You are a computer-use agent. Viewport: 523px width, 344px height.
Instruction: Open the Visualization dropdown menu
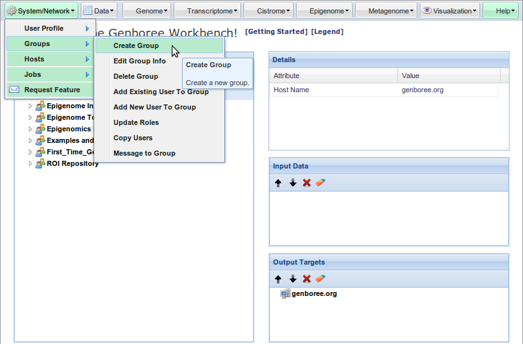tap(449, 11)
